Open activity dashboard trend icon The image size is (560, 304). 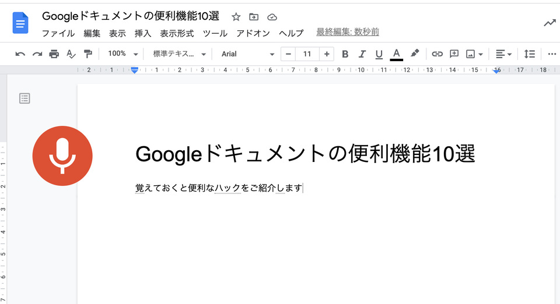pyautogui.click(x=549, y=23)
